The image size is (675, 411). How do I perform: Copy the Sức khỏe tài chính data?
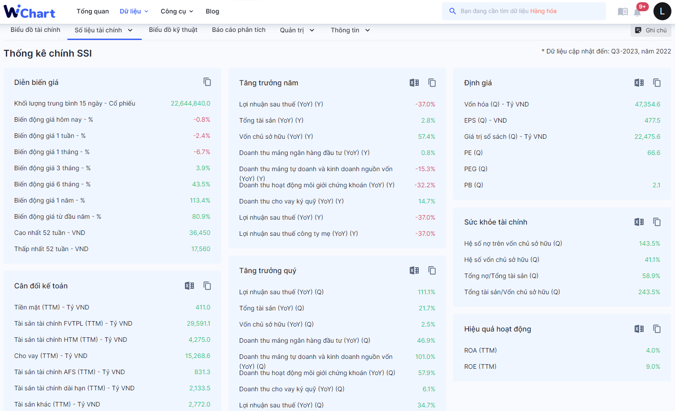pos(657,222)
